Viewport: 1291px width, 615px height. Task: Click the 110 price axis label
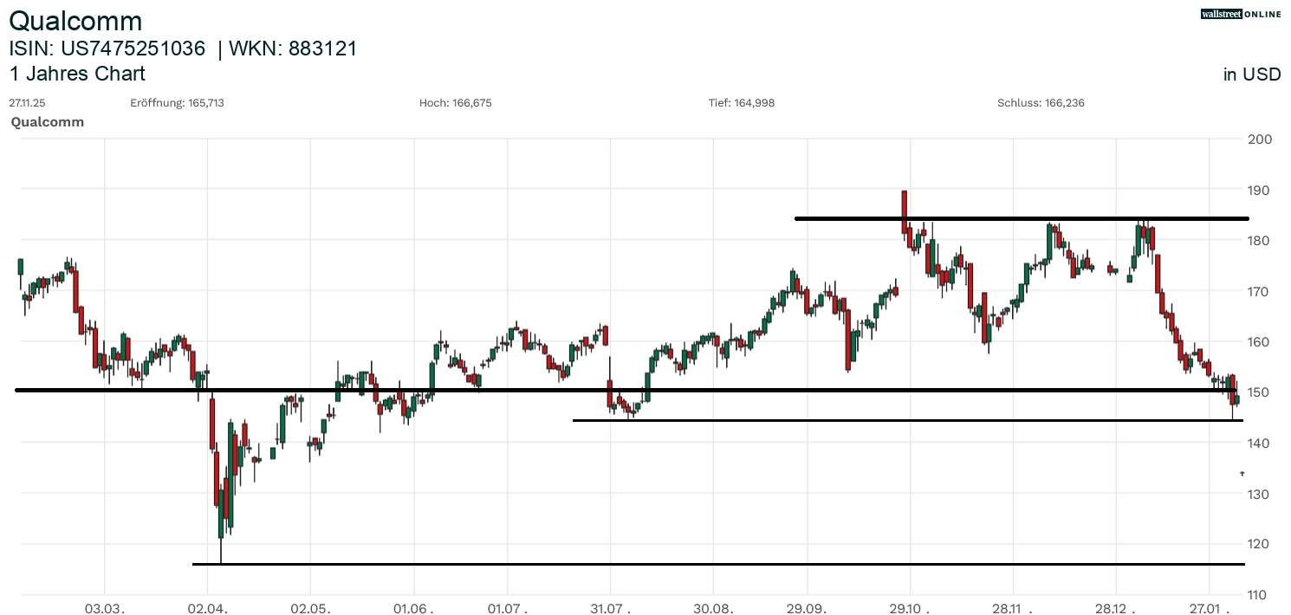click(1258, 595)
